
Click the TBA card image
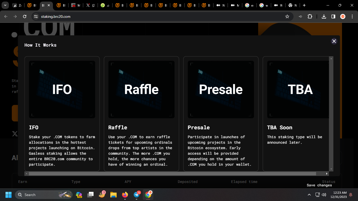coord(298,90)
